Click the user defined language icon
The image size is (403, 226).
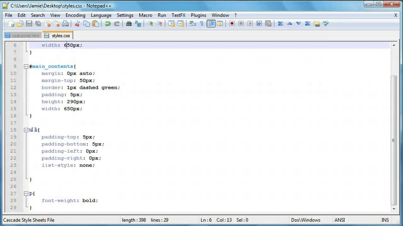(x=220, y=24)
